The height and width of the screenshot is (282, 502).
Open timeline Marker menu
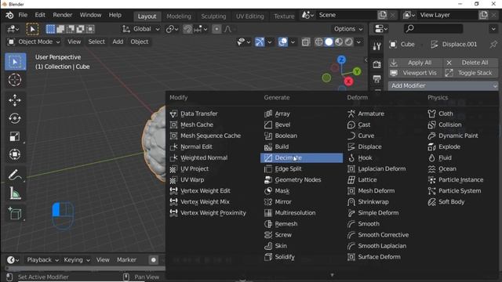click(x=126, y=260)
